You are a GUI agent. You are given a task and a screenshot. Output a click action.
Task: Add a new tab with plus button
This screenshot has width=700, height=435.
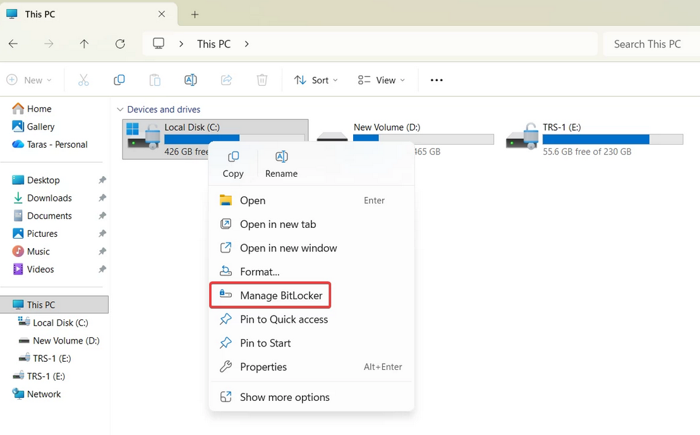[195, 14]
